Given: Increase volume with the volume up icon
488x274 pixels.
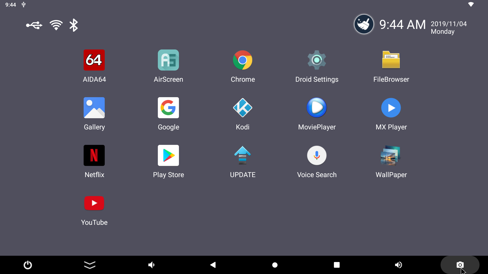Looking at the screenshot, I should (399, 265).
